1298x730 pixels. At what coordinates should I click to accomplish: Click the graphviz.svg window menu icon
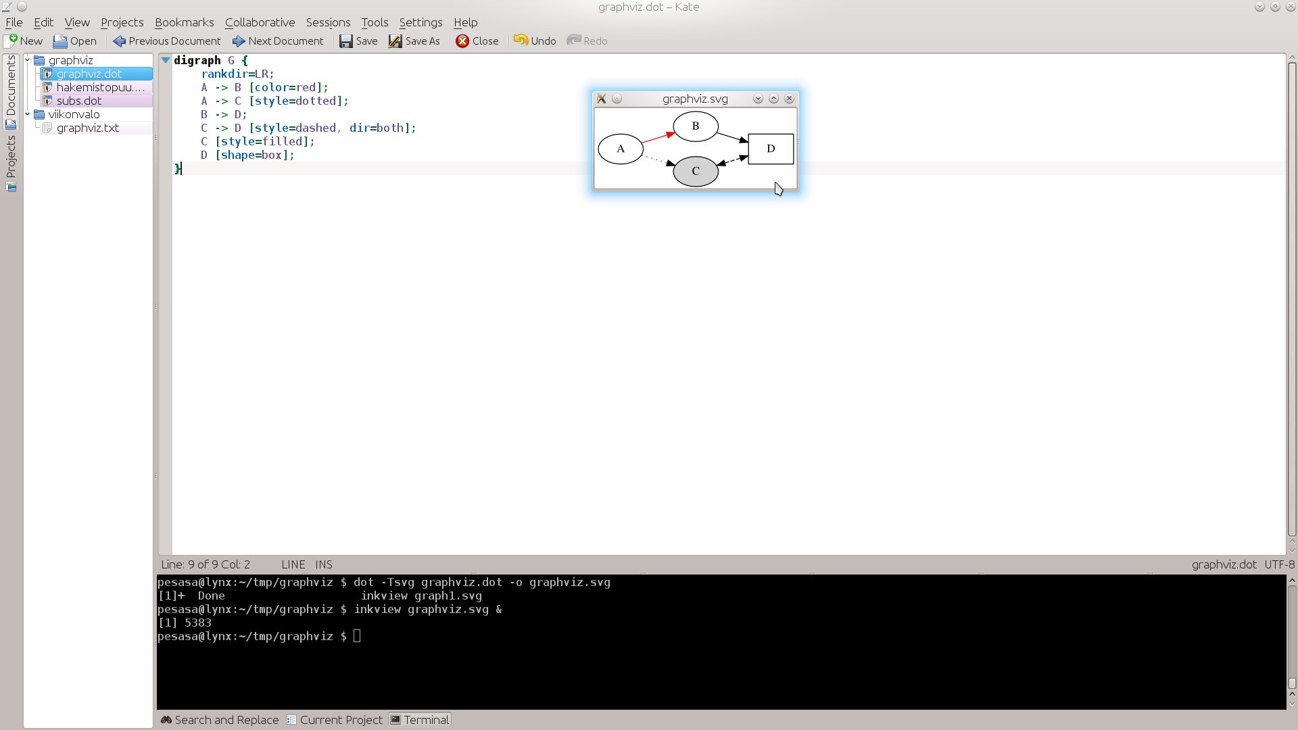pos(601,99)
